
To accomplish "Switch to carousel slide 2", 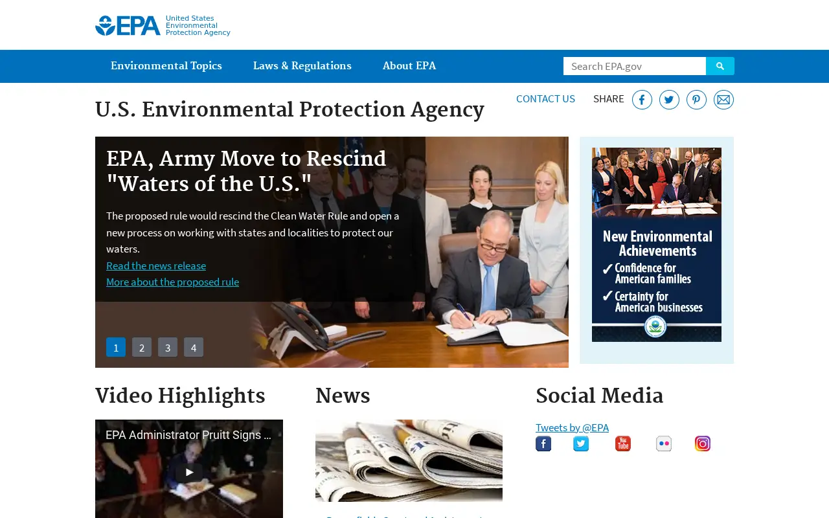I will coord(142,347).
